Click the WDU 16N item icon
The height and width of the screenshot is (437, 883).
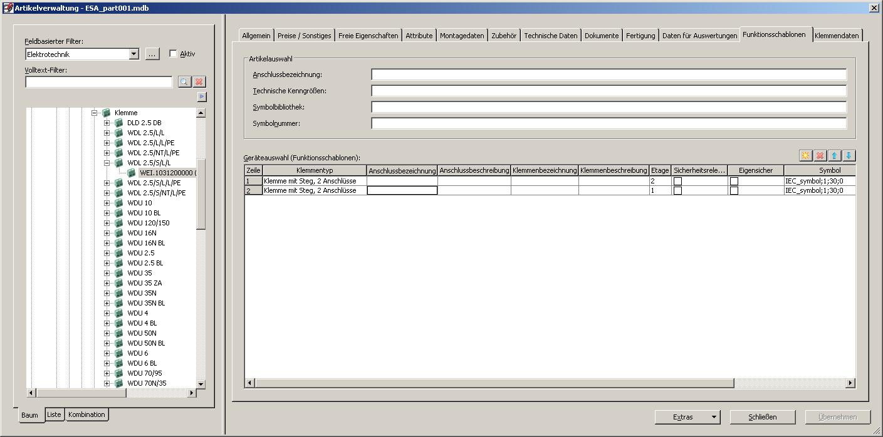click(119, 233)
